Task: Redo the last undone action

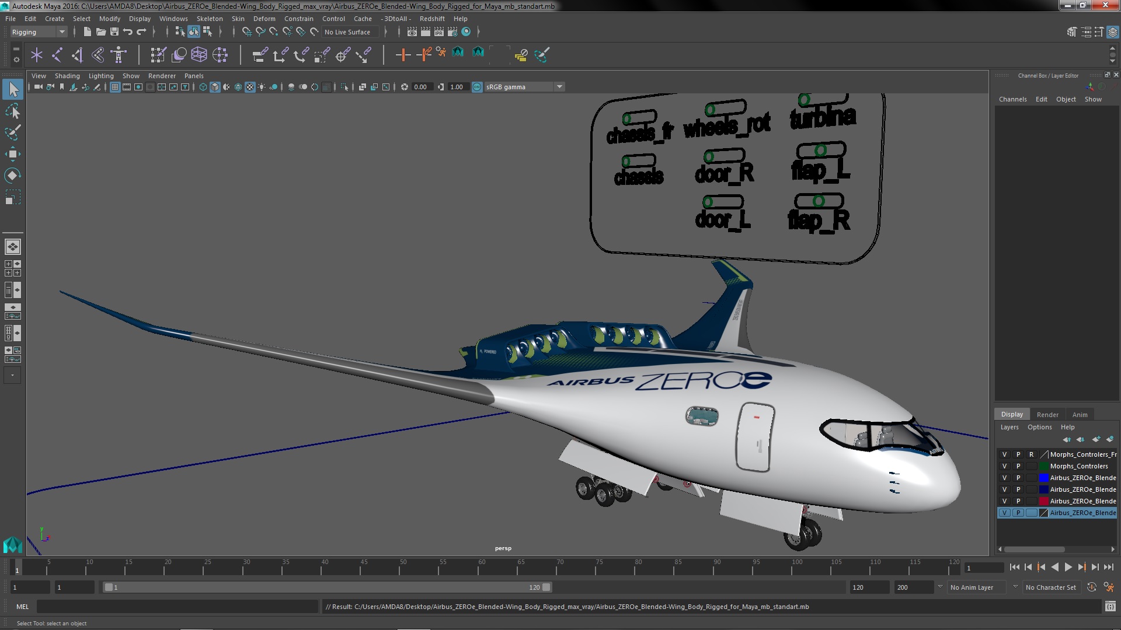Action: pyautogui.click(x=141, y=32)
